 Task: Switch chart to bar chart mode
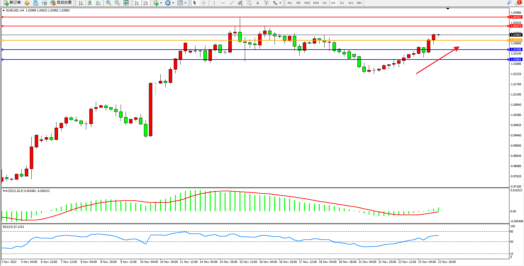[81, 3]
